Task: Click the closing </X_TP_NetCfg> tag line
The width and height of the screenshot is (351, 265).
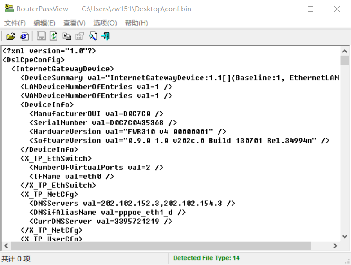Action: tap(52, 230)
